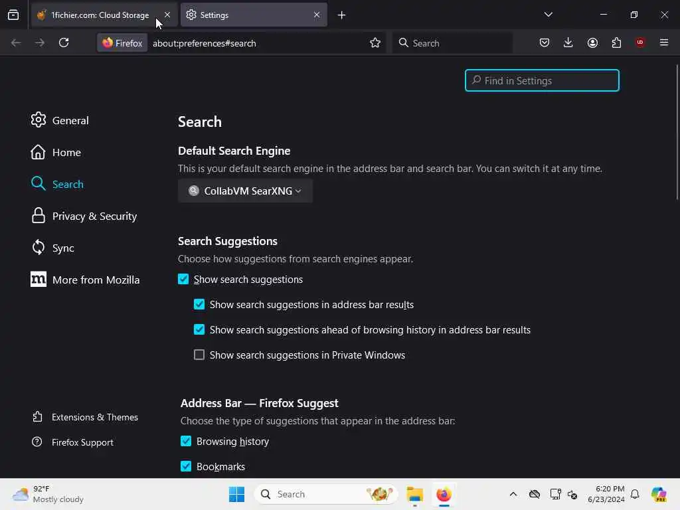
Task: Click the OneDrive cloud tray icon
Action: [535, 494]
